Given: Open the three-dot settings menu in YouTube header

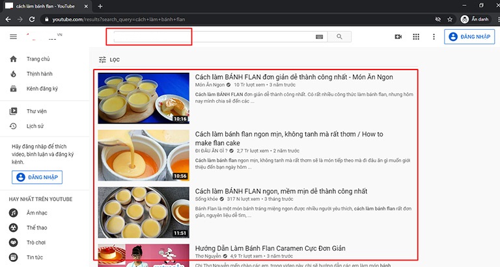Looking at the screenshot, I should [434, 37].
